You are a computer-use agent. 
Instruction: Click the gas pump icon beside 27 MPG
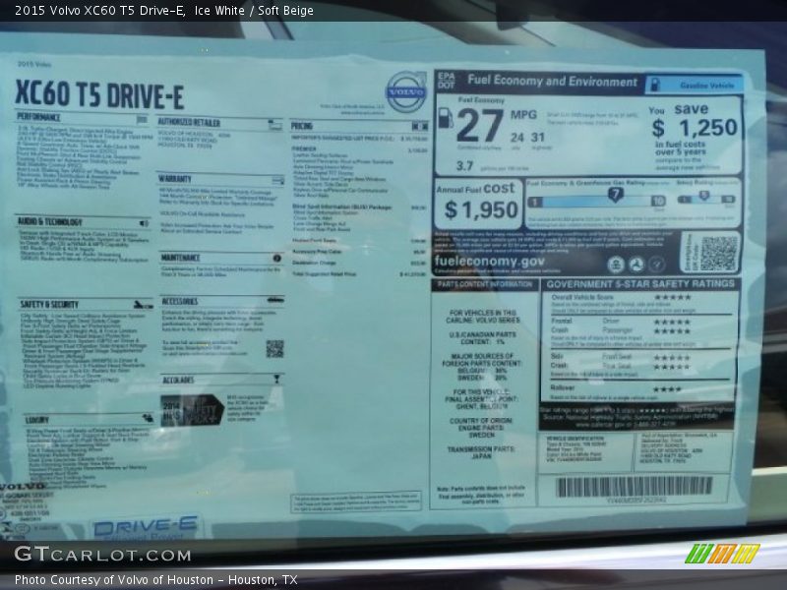point(446,118)
